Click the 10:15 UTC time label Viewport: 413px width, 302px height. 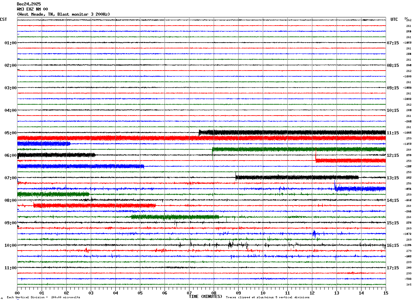393,110
